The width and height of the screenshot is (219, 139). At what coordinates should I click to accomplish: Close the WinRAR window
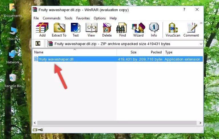pyautogui.click(x=197, y=9)
